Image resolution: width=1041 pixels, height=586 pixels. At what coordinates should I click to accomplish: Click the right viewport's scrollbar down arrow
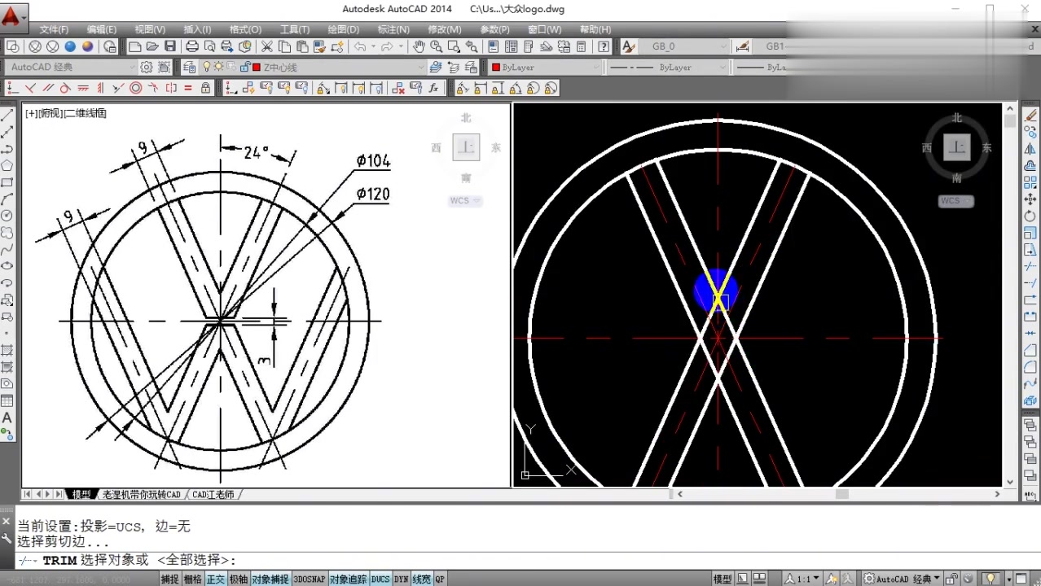click(1009, 481)
